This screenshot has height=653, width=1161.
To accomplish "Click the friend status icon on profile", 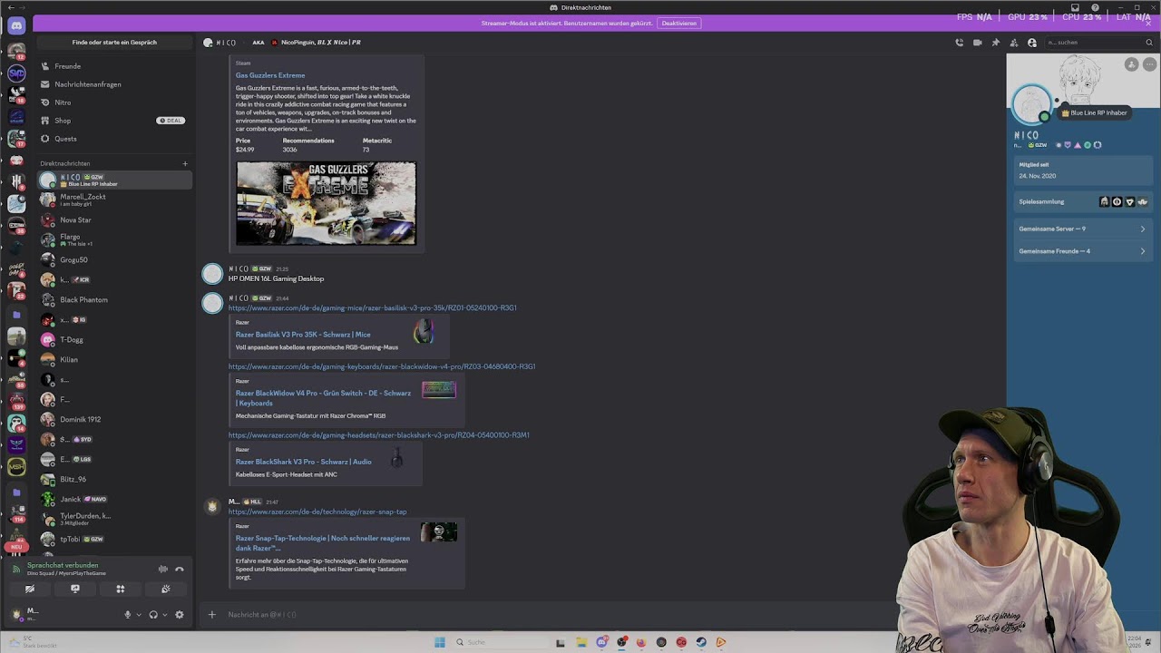I will pos(1131,64).
